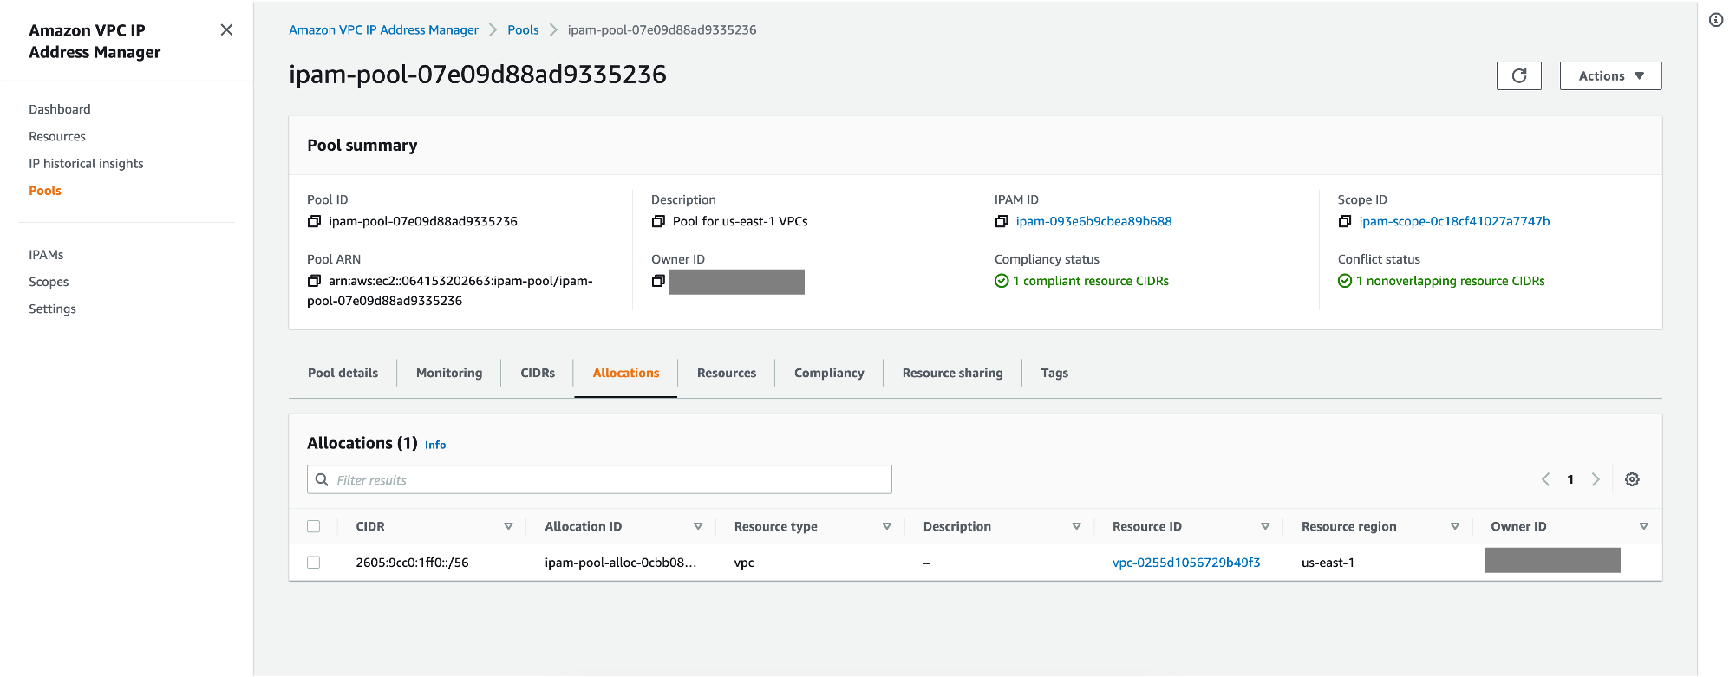Click Amazon VPC IP Address Manager breadcrumb
The height and width of the screenshot is (677, 1736).
383,30
